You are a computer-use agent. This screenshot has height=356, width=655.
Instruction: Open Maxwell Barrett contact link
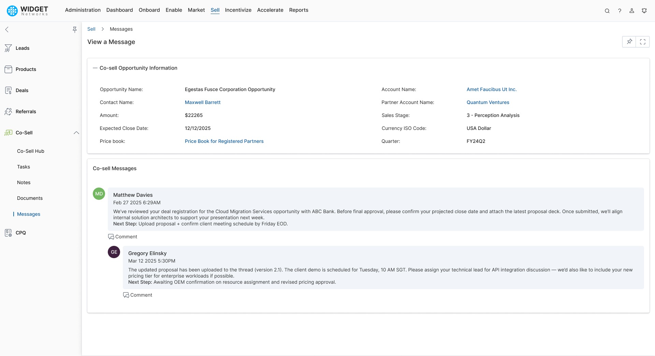click(x=202, y=102)
